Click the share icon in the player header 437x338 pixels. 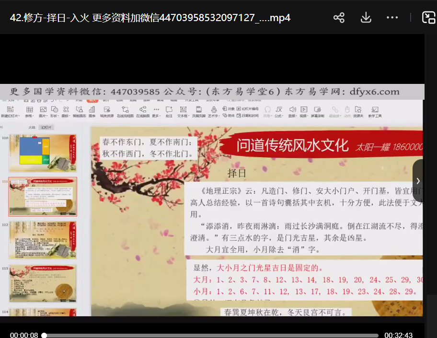(339, 18)
